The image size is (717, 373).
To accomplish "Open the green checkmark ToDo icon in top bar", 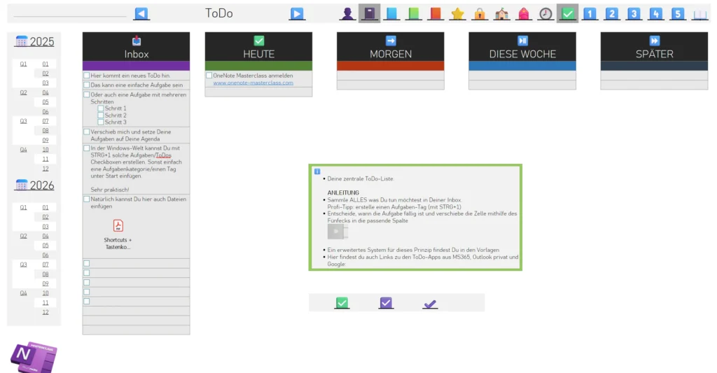I will click(567, 14).
